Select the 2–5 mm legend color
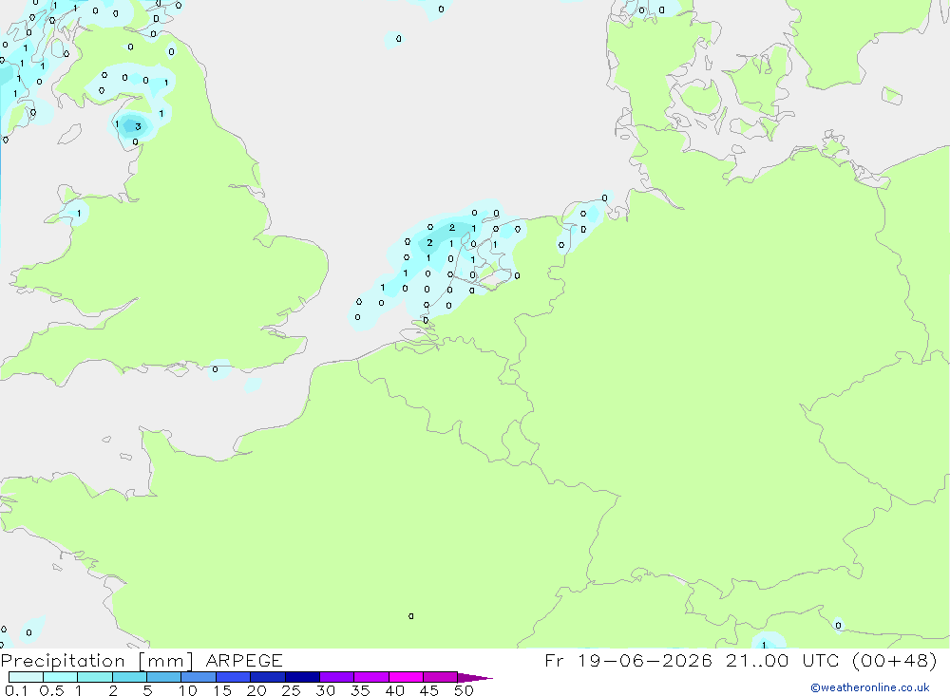 [129, 677]
